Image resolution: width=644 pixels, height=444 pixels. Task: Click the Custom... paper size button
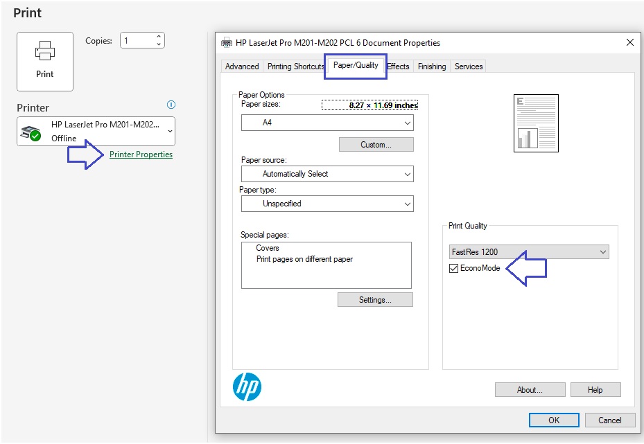[x=376, y=145]
